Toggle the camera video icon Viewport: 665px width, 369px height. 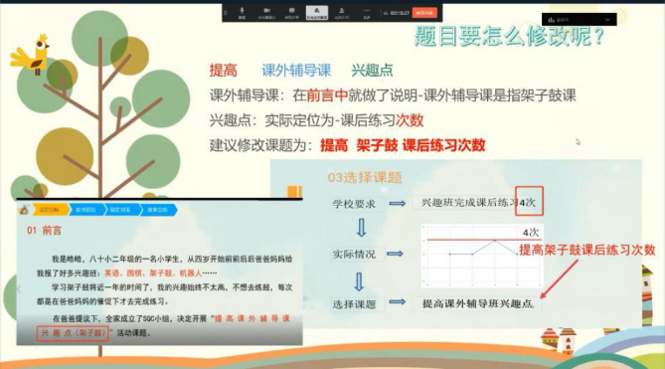click(266, 13)
